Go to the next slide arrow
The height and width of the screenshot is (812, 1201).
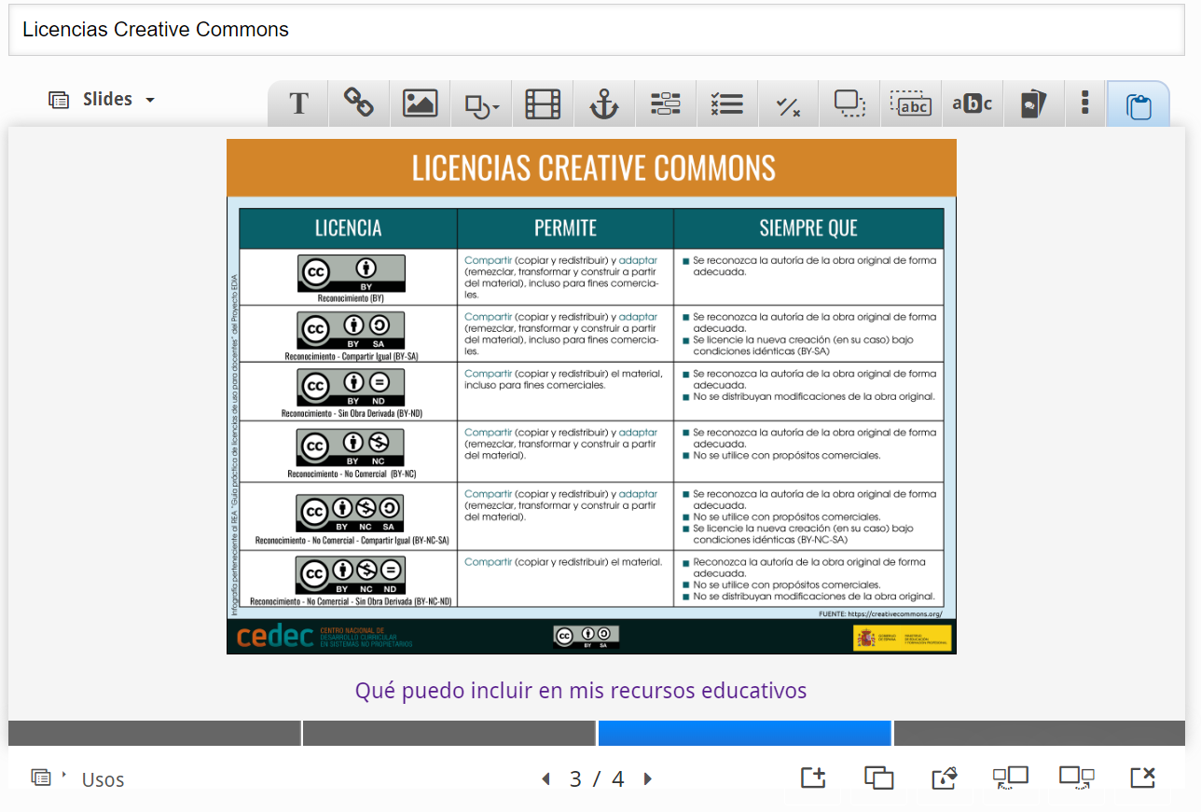(648, 779)
